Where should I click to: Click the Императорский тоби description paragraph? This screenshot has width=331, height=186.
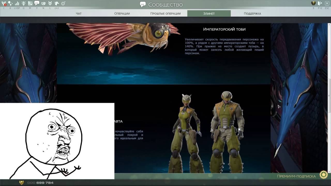[x=224, y=46]
